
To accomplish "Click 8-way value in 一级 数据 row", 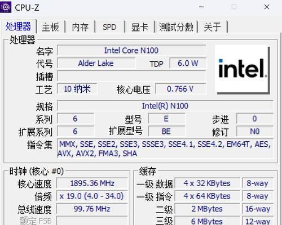I will coord(258,183).
